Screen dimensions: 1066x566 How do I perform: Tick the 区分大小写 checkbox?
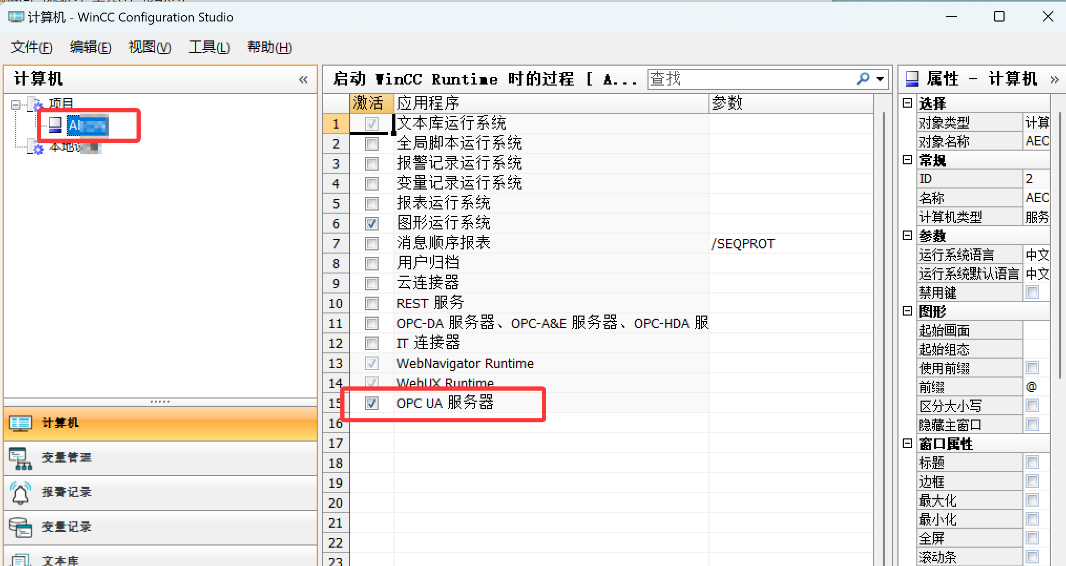(1032, 405)
